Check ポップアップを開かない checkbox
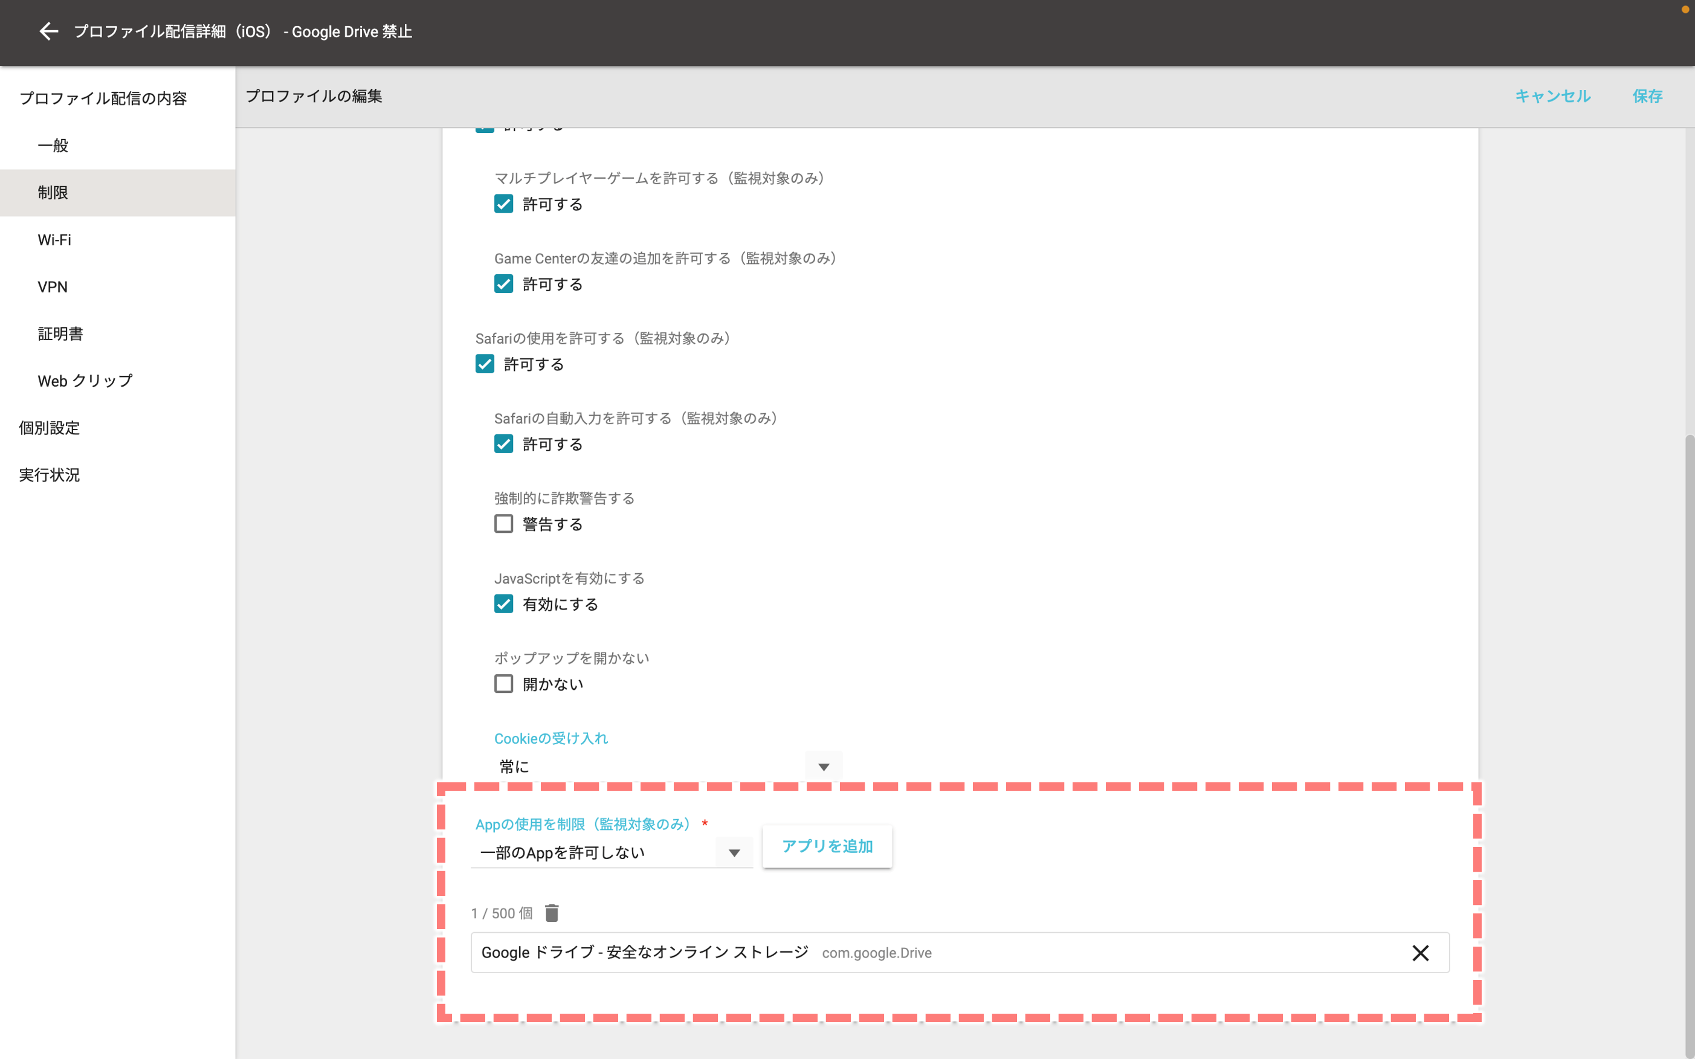Image resolution: width=1695 pixels, height=1059 pixels. tap(503, 684)
